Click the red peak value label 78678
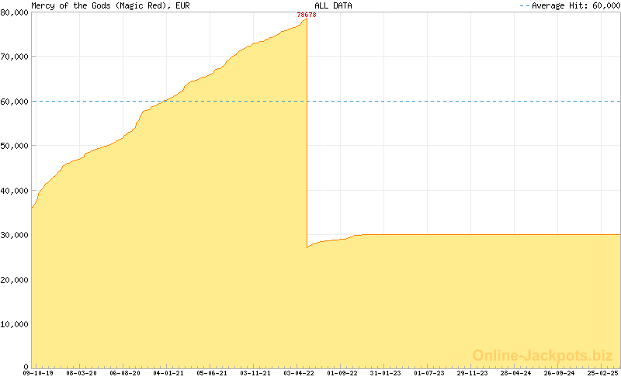The image size is (621, 380). point(307,15)
